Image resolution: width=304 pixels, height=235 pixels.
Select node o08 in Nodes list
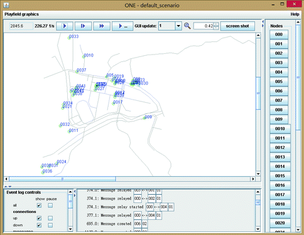coord(279,110)
